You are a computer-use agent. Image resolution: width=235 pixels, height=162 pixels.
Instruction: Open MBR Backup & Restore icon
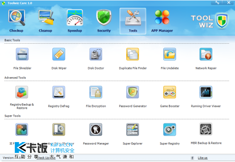click(x=206, y=129)
